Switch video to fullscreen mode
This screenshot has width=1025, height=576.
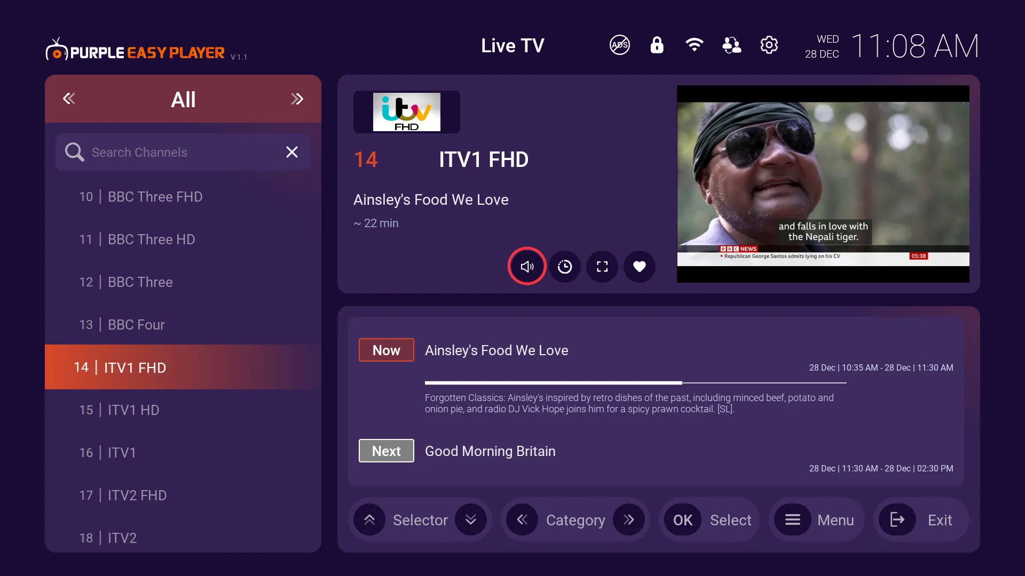click(x=602, y=266)
